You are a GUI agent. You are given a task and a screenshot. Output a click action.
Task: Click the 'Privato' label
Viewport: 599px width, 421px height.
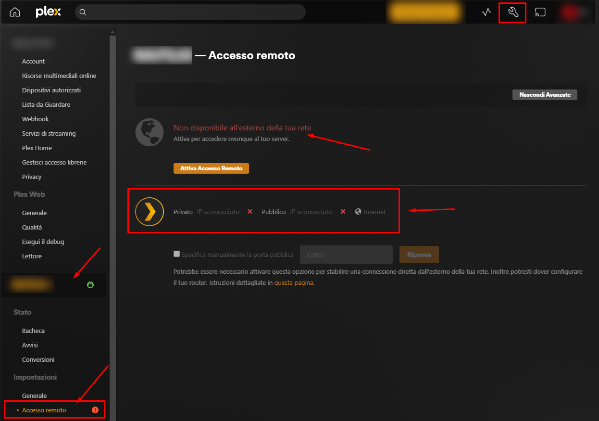pyautogui.click(x=183, y=212)
